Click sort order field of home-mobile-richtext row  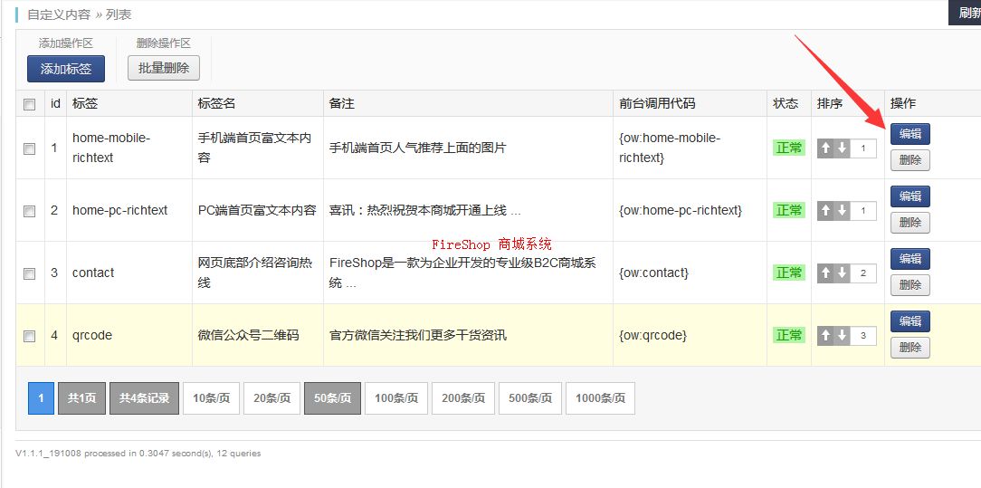[863, 148]
